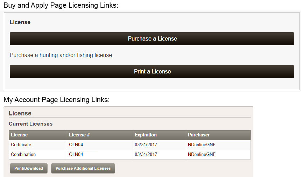301x177 pixels.
Task: Select the Certificate license row
Action: [x=129, y=145]
